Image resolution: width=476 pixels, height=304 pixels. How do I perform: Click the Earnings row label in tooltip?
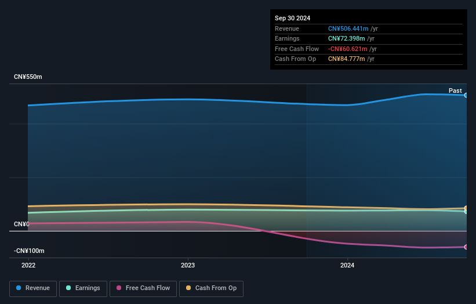tap(287, 38)
